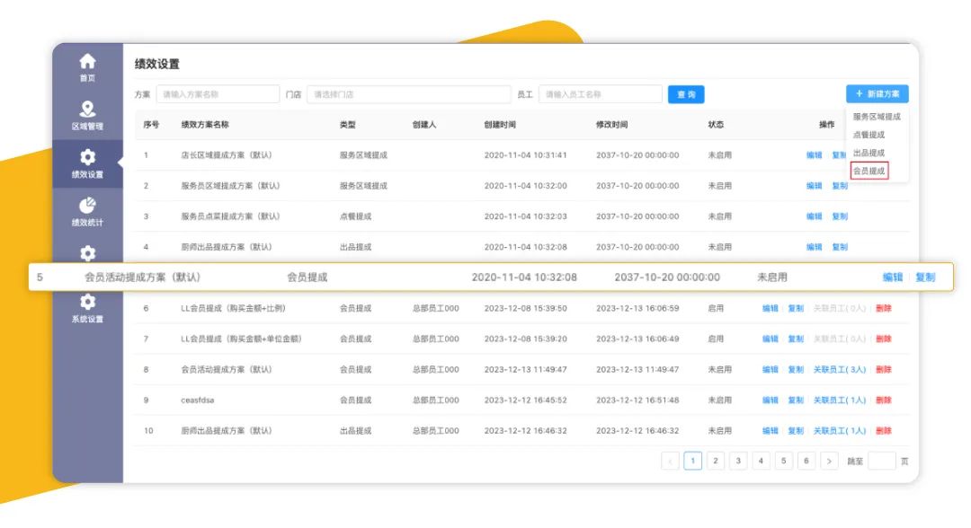Choose 会员提成 from the new plan menu
Screen dimensions: 971x528
[x=869, y=171]
